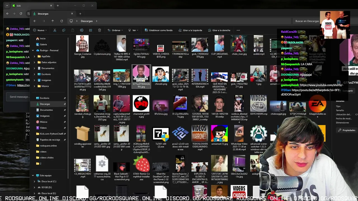The image size is (358, 201).
Task: Expand the Descargas breadcrumb chevron
Action: tap(96, 21)
